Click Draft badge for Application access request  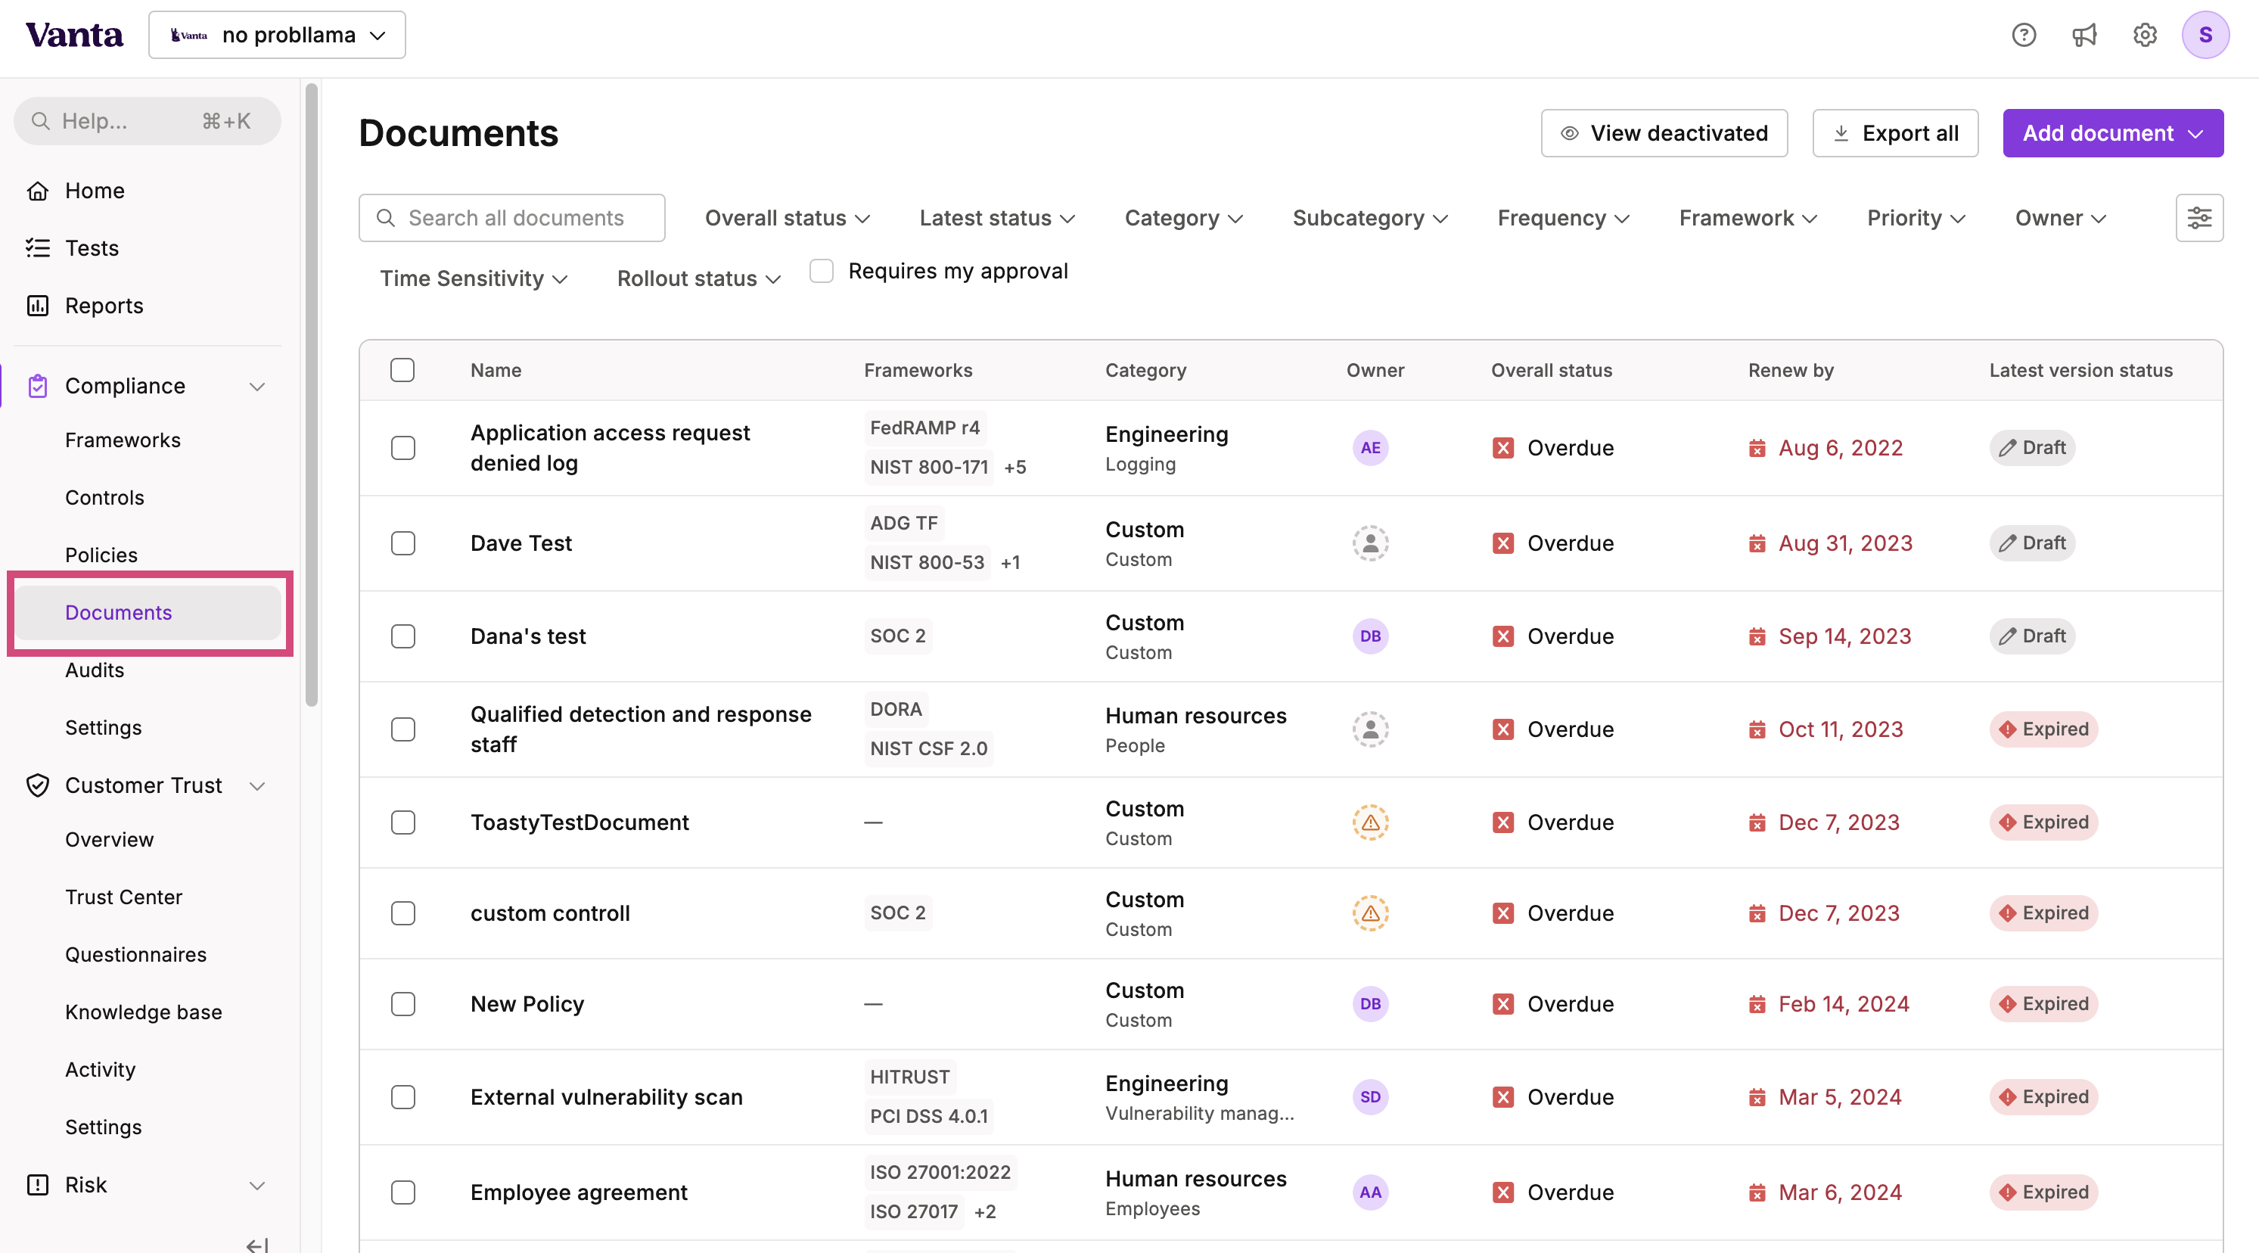(2032, 448)
